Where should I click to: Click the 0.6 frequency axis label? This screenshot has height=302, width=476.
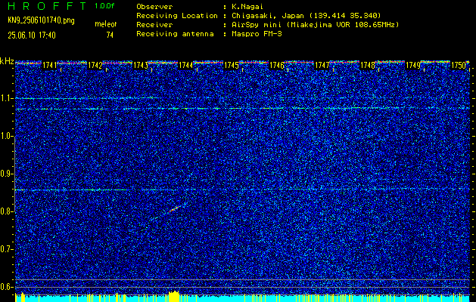[6, 287]
